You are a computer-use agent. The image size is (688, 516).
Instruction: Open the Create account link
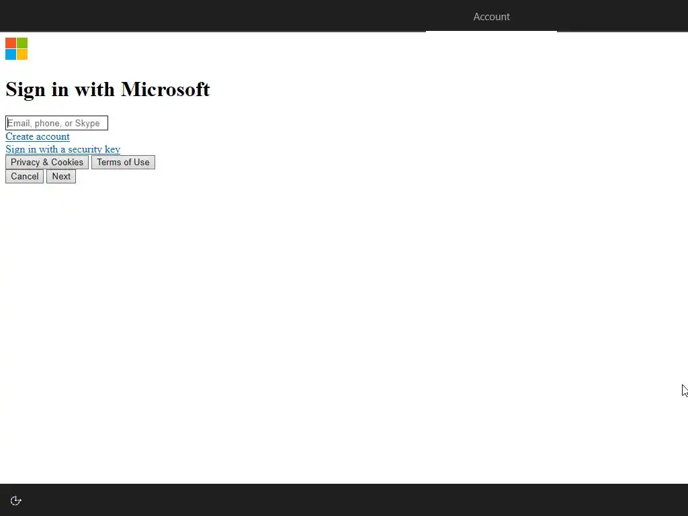(x=38, y=136)
